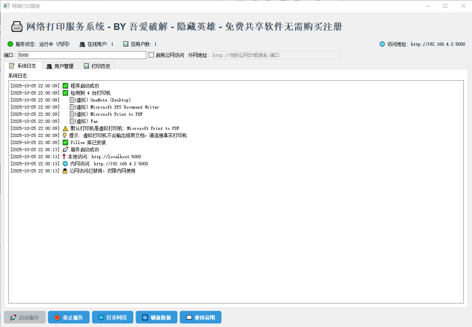Screen dimensions: 472x327
Task: Click the printer icon in header
Action: [17, 27]
